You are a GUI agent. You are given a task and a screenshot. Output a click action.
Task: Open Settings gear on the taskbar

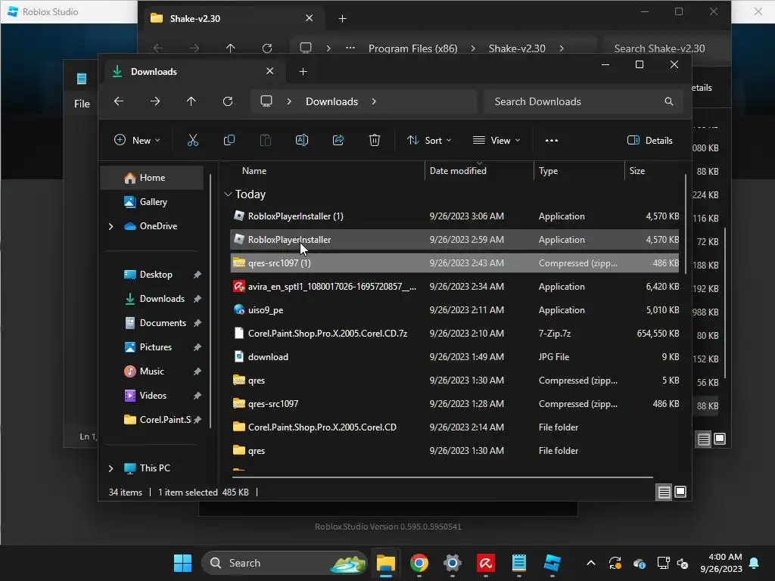pos(453,563)
